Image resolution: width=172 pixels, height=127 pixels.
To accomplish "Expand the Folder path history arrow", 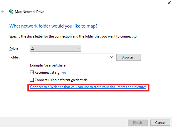I will (111, 57).
